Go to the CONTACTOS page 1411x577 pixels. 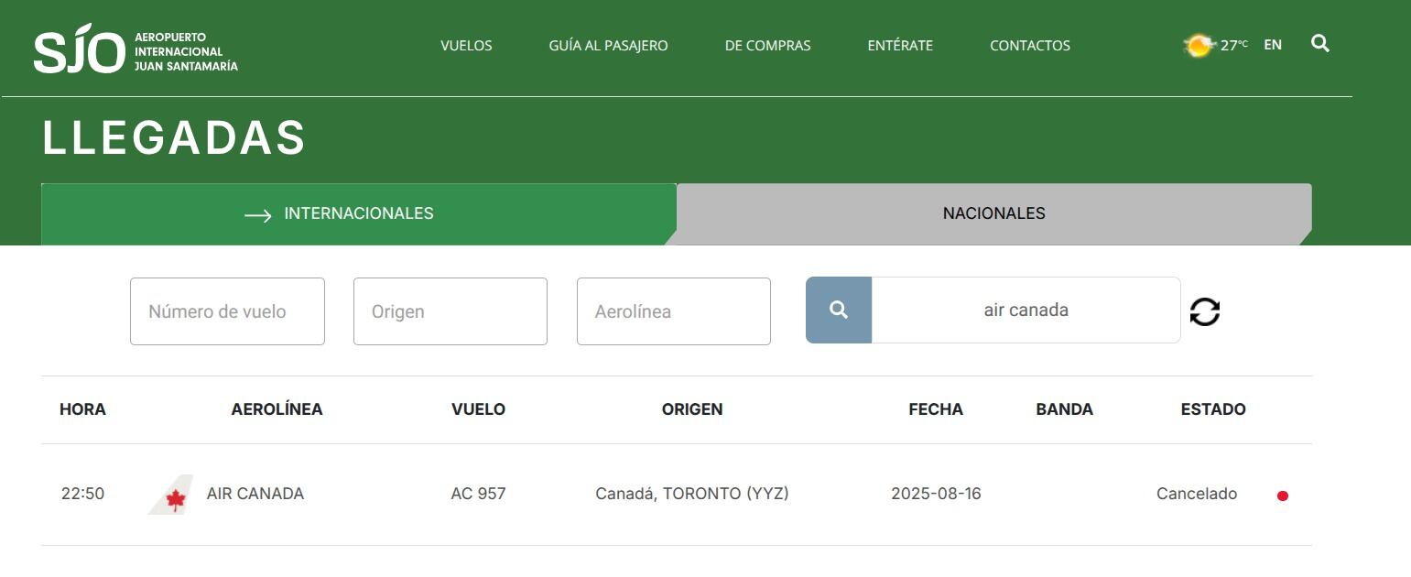(1029, 45)
